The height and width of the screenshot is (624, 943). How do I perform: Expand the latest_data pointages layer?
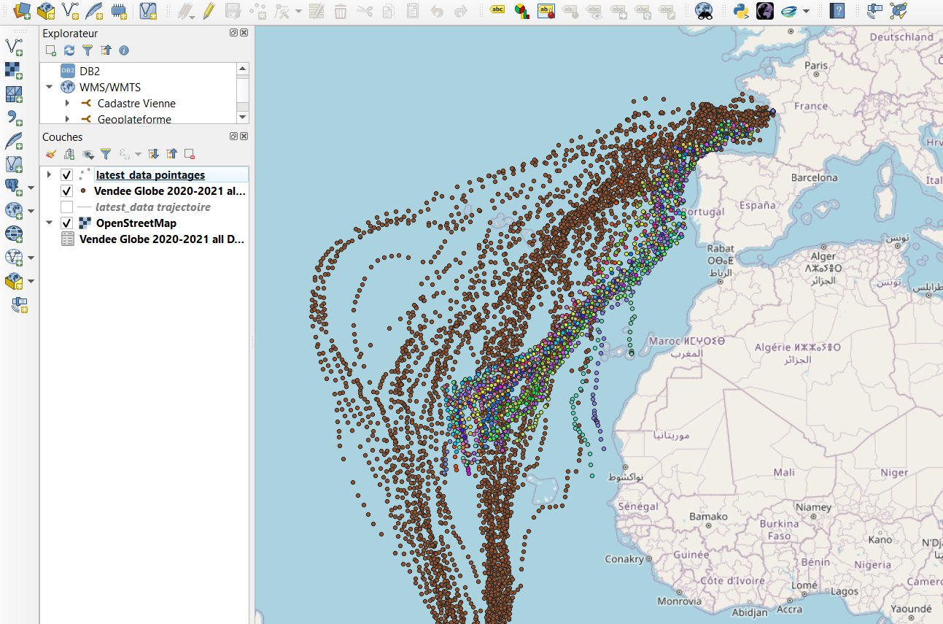point(49,175)
